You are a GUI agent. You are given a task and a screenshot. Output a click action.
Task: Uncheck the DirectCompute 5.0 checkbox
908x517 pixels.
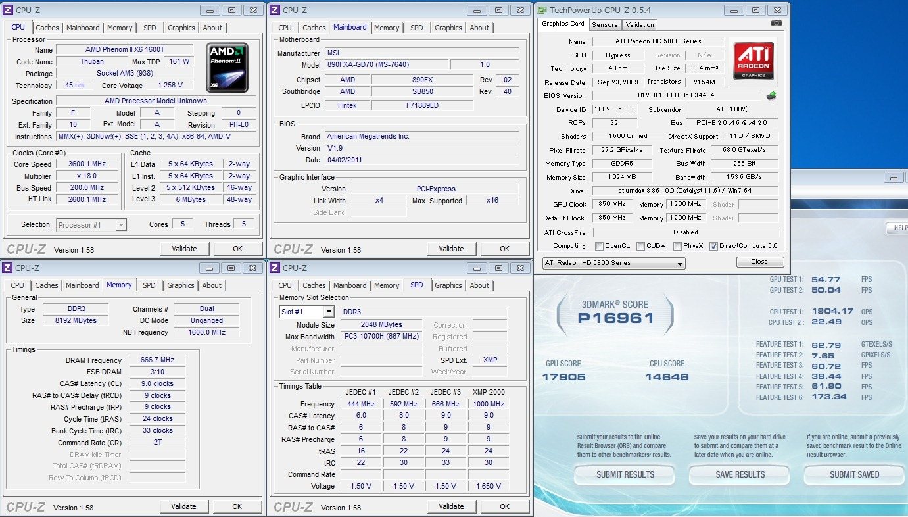pyautogui.click(x=713, y=247)
